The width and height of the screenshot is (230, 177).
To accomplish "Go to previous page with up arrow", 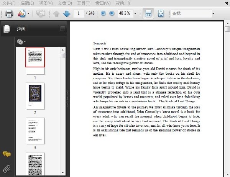I will (56, 14).
